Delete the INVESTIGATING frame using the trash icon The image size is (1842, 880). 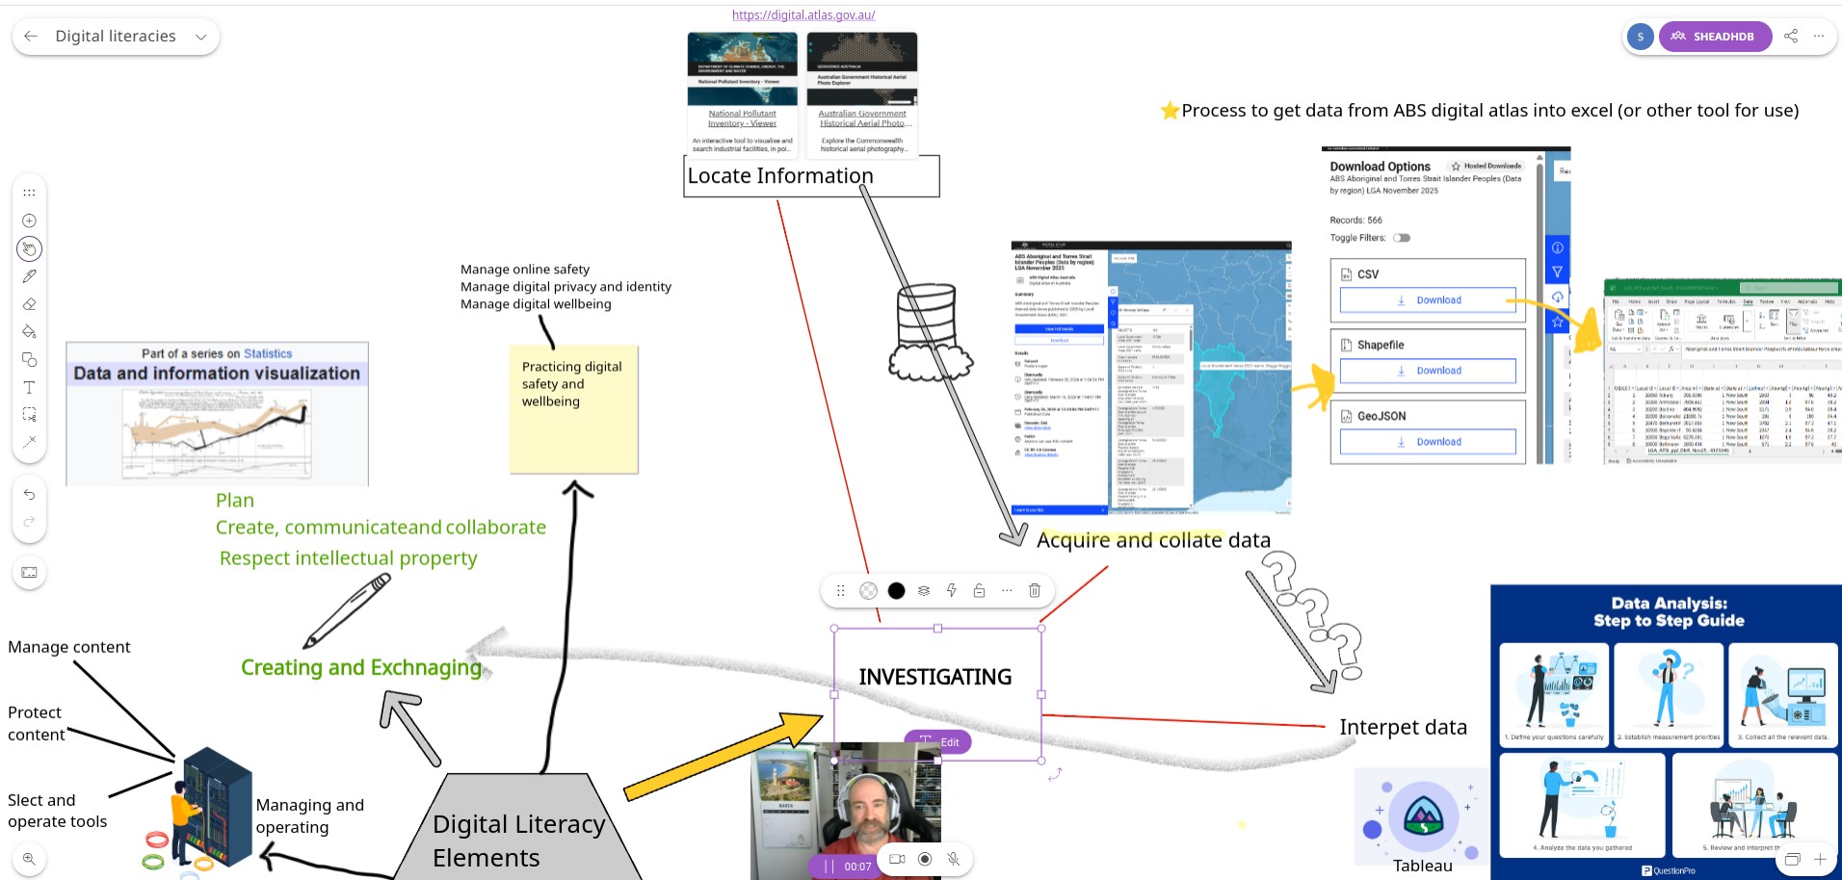(x=1034, y=590)
